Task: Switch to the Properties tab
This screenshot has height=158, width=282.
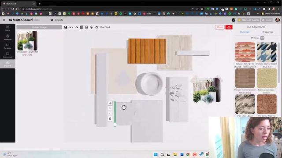Action: coord(267,32)
